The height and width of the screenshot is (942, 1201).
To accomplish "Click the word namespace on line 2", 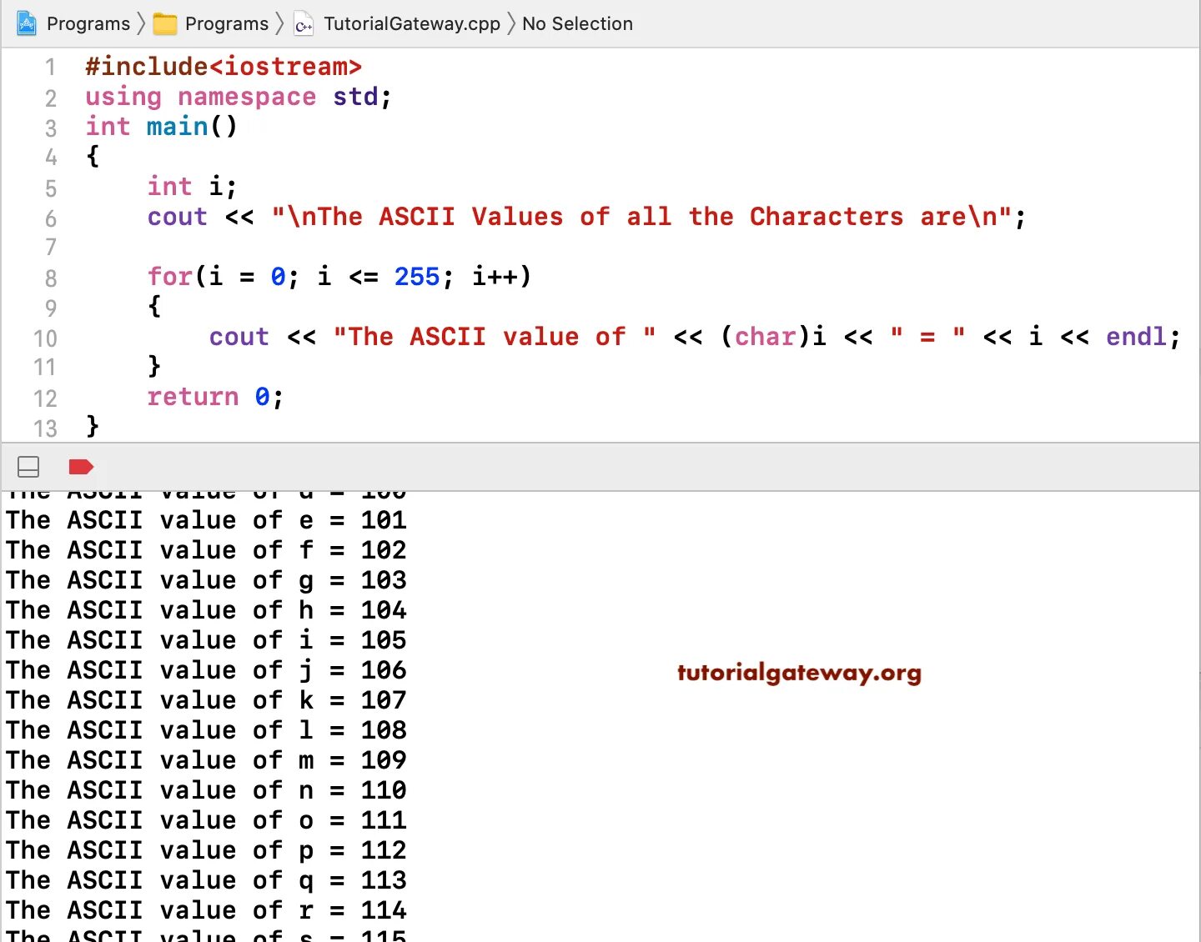I will tap(247, 97).
